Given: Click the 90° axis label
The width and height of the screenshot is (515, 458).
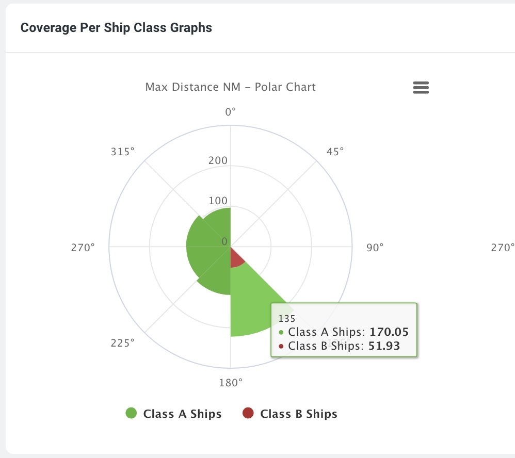Looking at the screenshot, I should (375, 248).
